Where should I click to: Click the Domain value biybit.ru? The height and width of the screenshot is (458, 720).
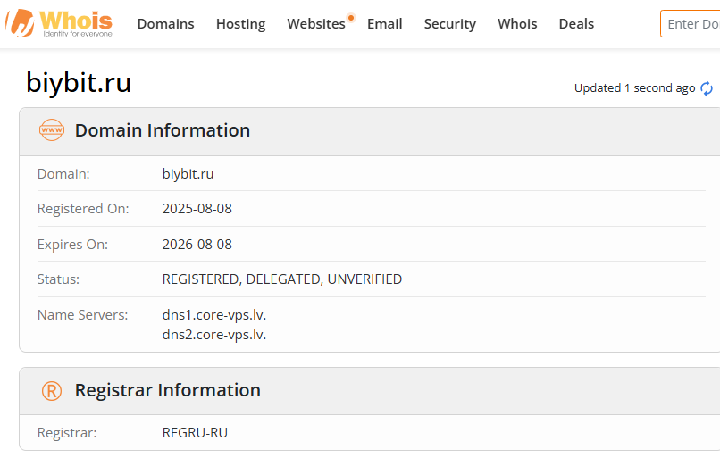coord(188,174)
